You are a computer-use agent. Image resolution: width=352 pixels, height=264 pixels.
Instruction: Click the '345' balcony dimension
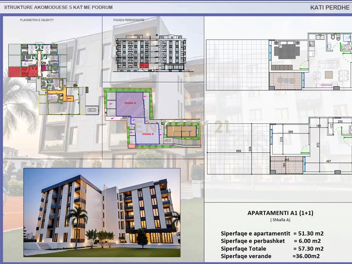tap(287, 159)
